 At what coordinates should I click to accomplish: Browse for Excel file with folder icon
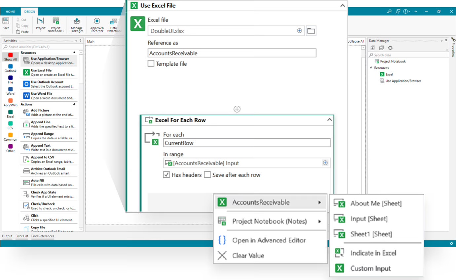pos(311,31)
